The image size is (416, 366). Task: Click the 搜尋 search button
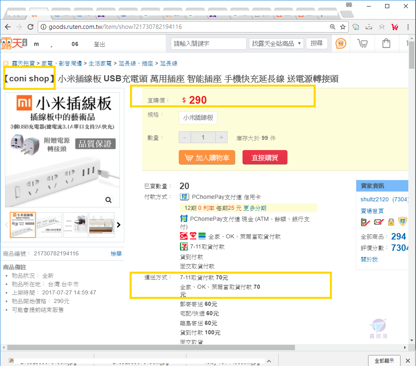tap(317, 43)
